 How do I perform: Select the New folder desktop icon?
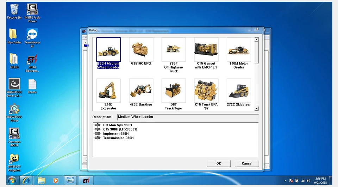(14, 36)
